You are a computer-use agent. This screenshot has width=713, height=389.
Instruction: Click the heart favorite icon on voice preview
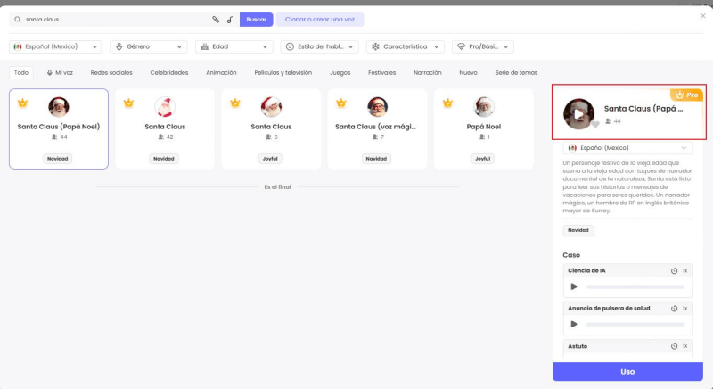tap(595, 125)
